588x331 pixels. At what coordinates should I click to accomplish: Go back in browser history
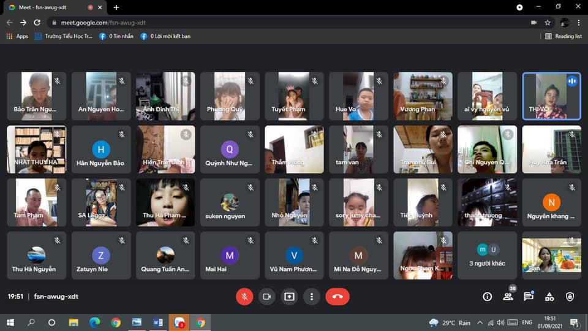(9, 23)
